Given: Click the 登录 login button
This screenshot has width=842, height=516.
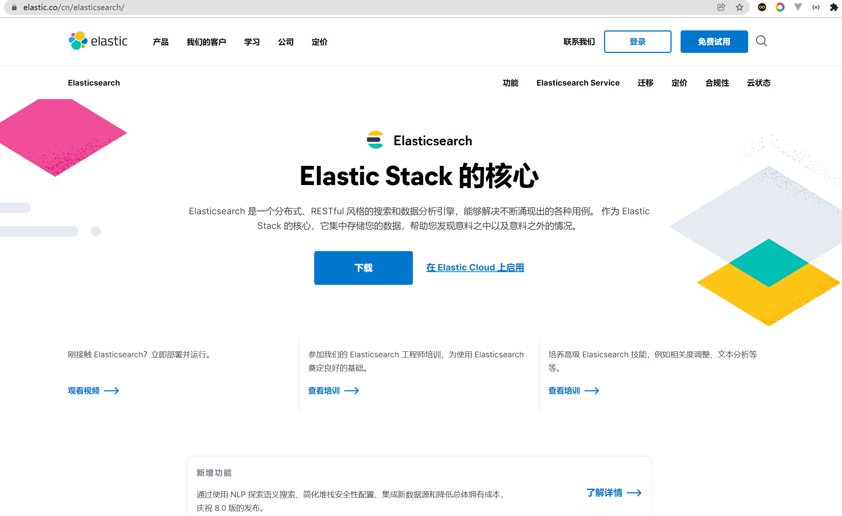Looking at the screenshot, I should (x=637, y=42).
